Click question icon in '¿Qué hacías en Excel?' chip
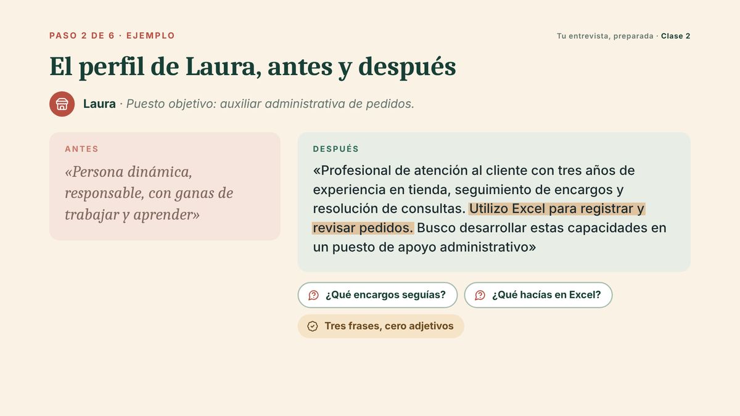 click(480, 295)
